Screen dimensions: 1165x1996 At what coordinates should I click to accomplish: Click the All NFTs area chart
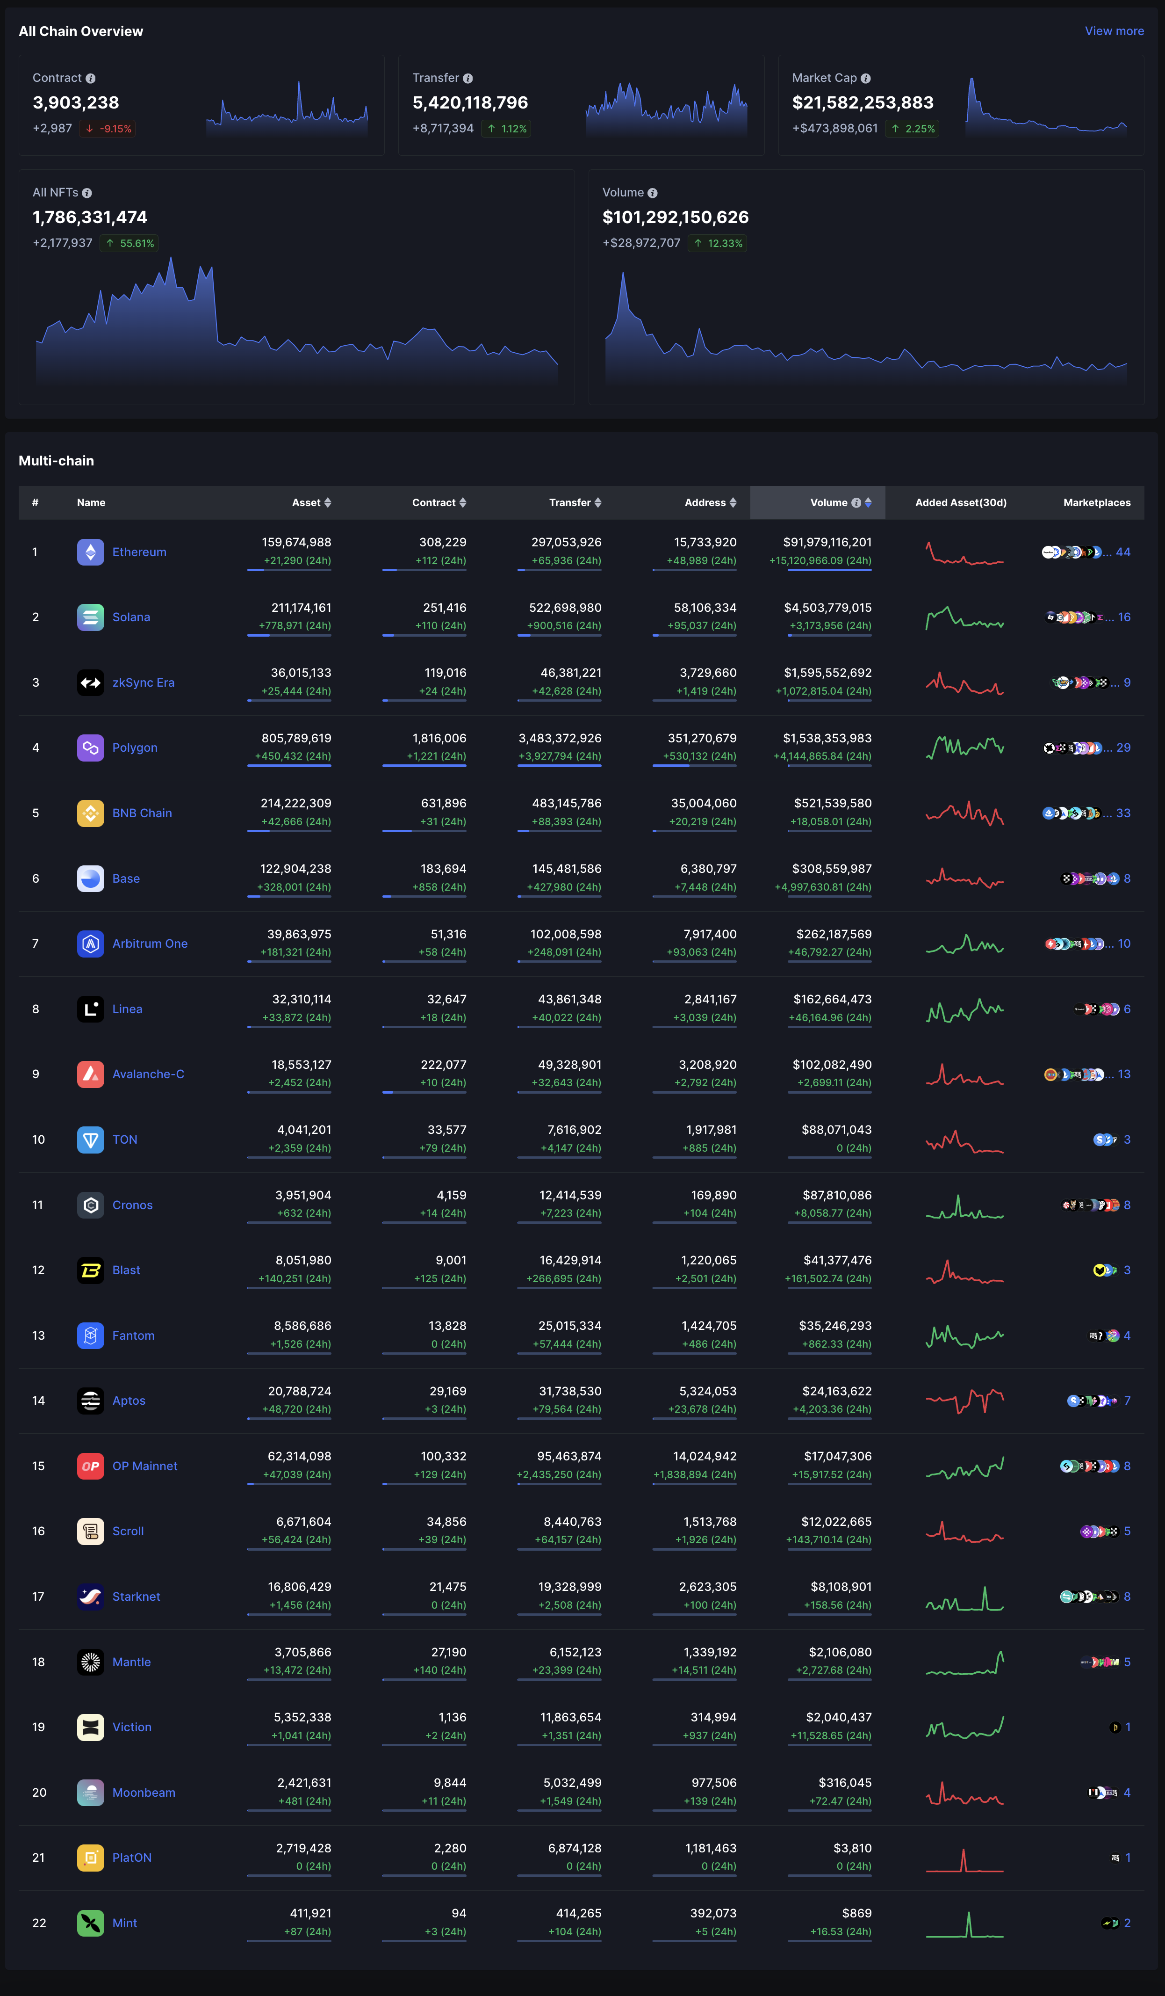click(x=297, y=321)
